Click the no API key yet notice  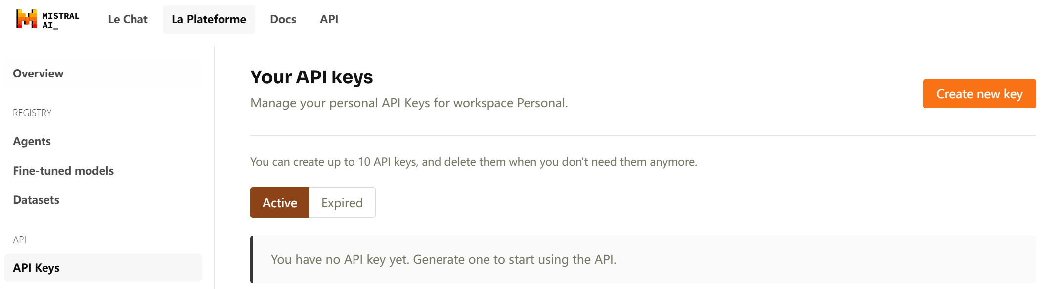tap(643, 259)
